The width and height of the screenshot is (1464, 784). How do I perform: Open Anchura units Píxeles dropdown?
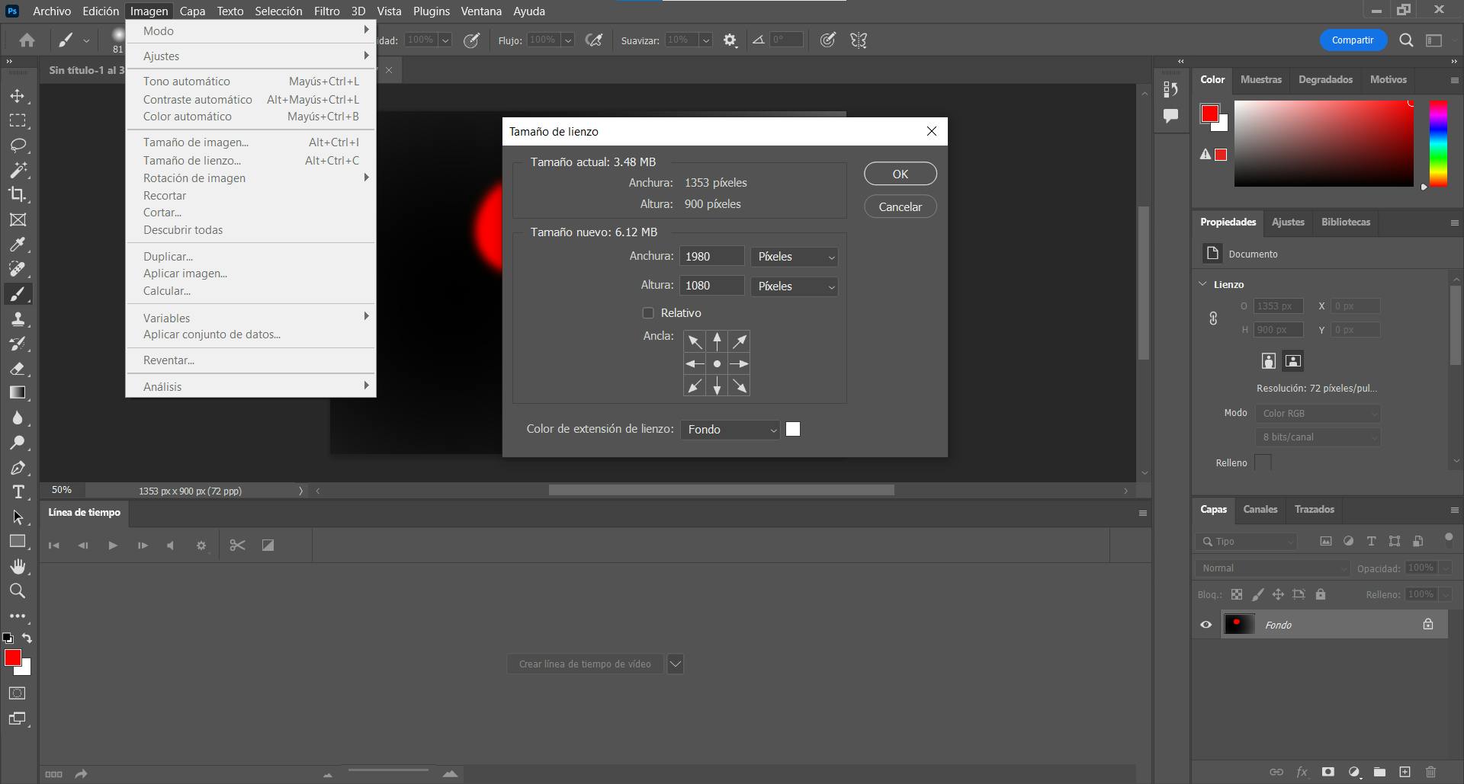coord(795,257)
